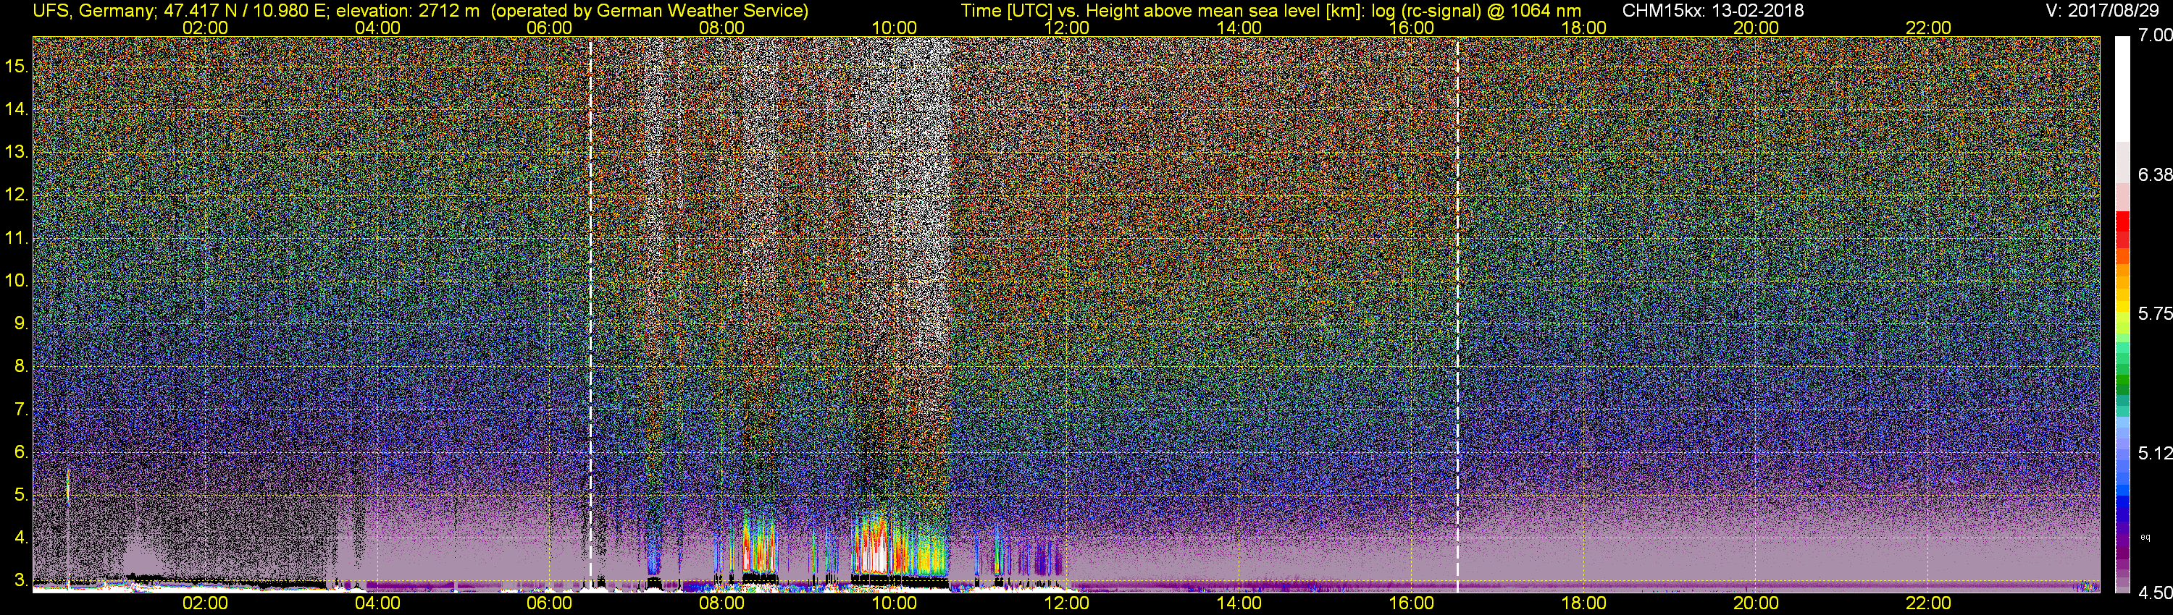Click the small 'eq' label beside the colorbar

point(2146,537)
